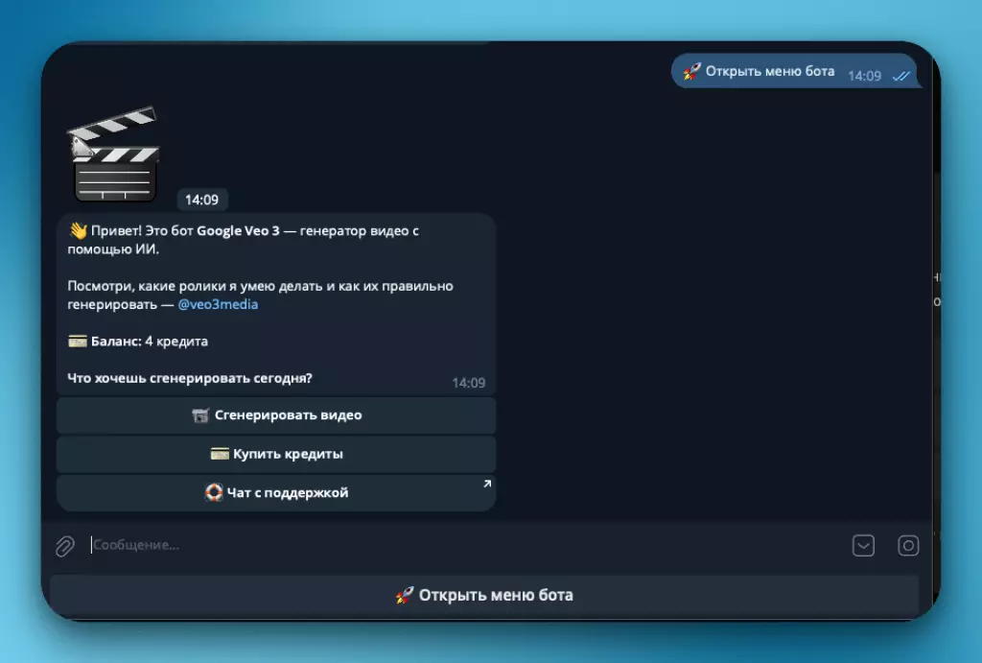Click the bold 'Google Veo 3' text
982x663 pixels.
pos(238,230)
